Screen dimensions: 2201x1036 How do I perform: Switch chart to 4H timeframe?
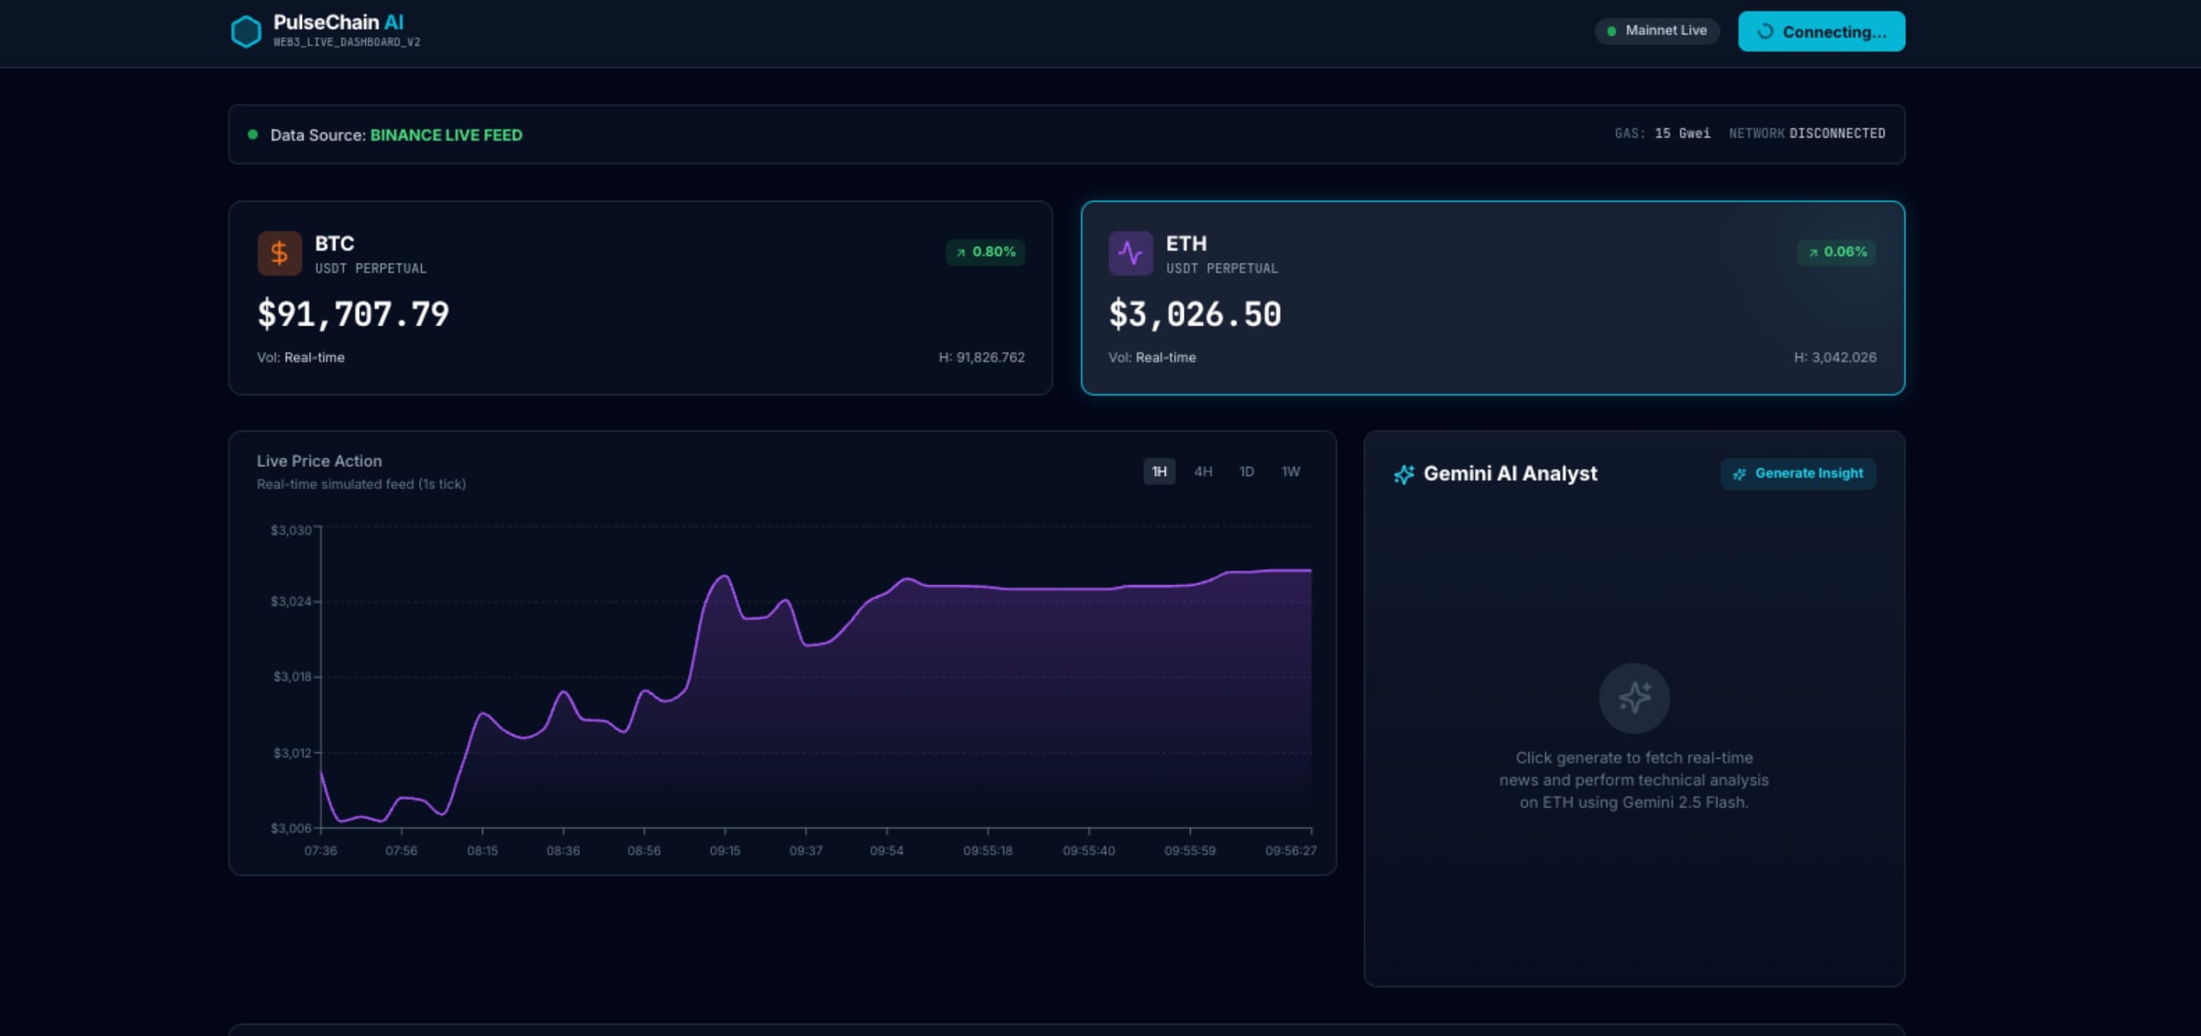point(1203,471)
